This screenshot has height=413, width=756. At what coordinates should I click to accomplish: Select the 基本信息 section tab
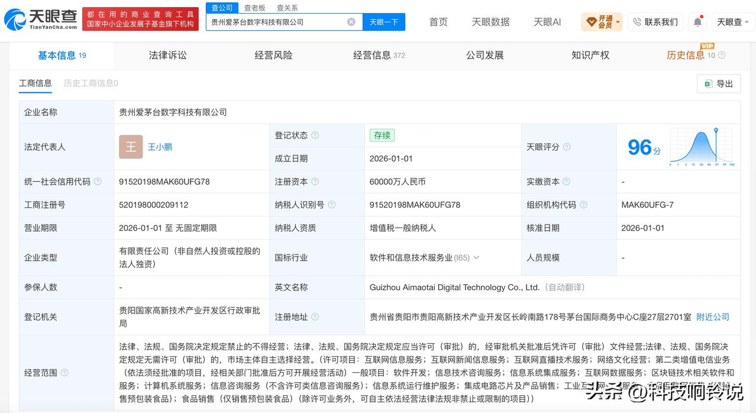tap(62, 55)
